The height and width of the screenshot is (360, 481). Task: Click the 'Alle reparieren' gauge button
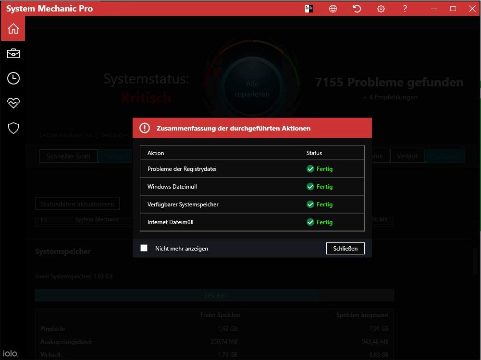[252, 89]
